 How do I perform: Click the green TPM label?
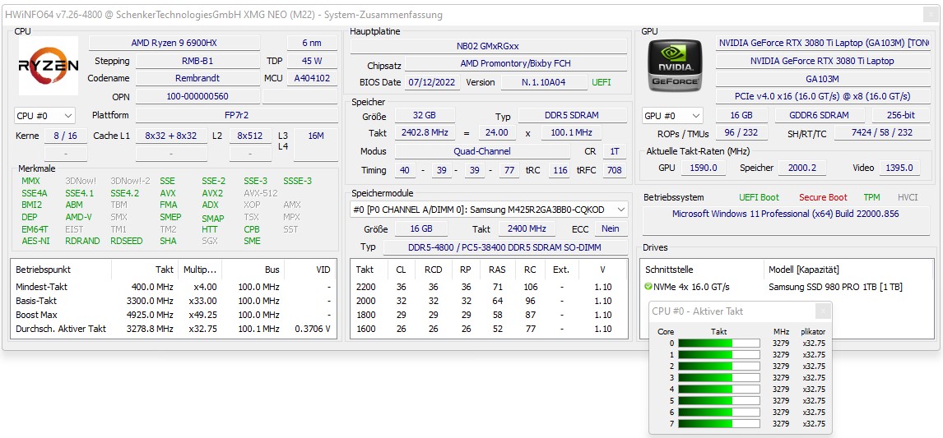point(871,197)
